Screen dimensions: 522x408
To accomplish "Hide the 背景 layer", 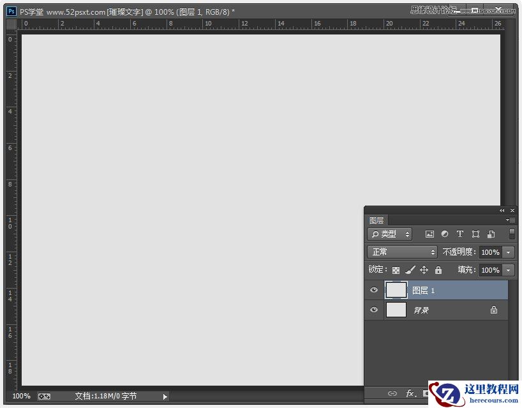I will point(375,310).
